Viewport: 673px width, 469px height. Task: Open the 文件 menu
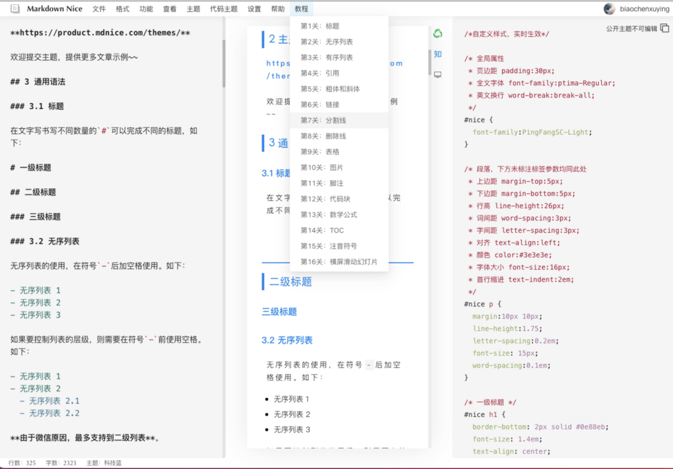pos(99,9)
